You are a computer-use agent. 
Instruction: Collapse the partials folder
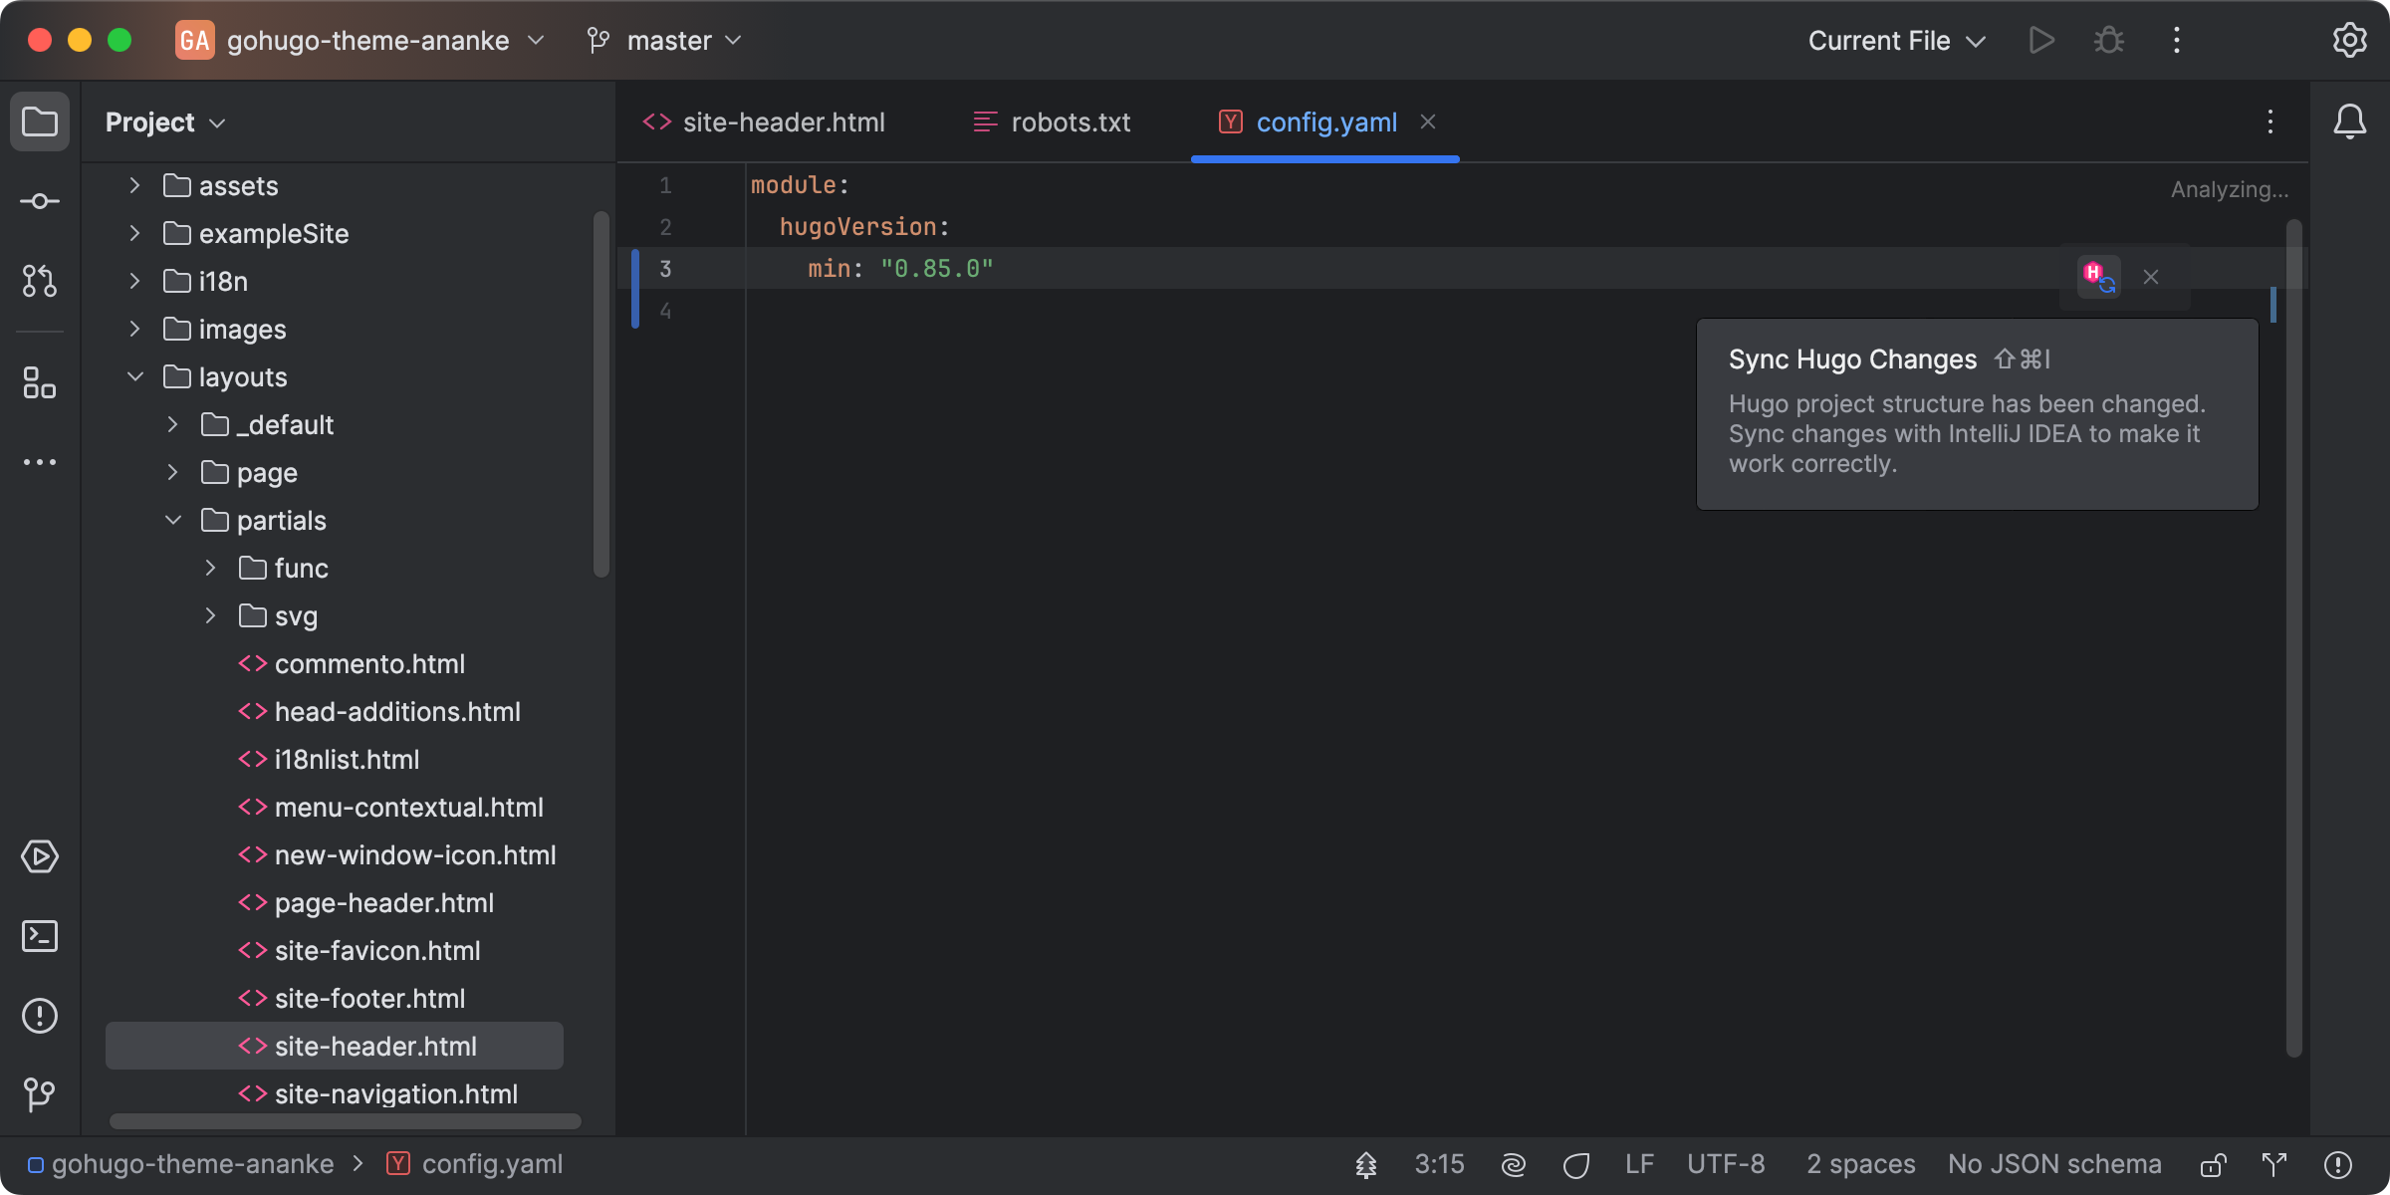coord(173,520)
